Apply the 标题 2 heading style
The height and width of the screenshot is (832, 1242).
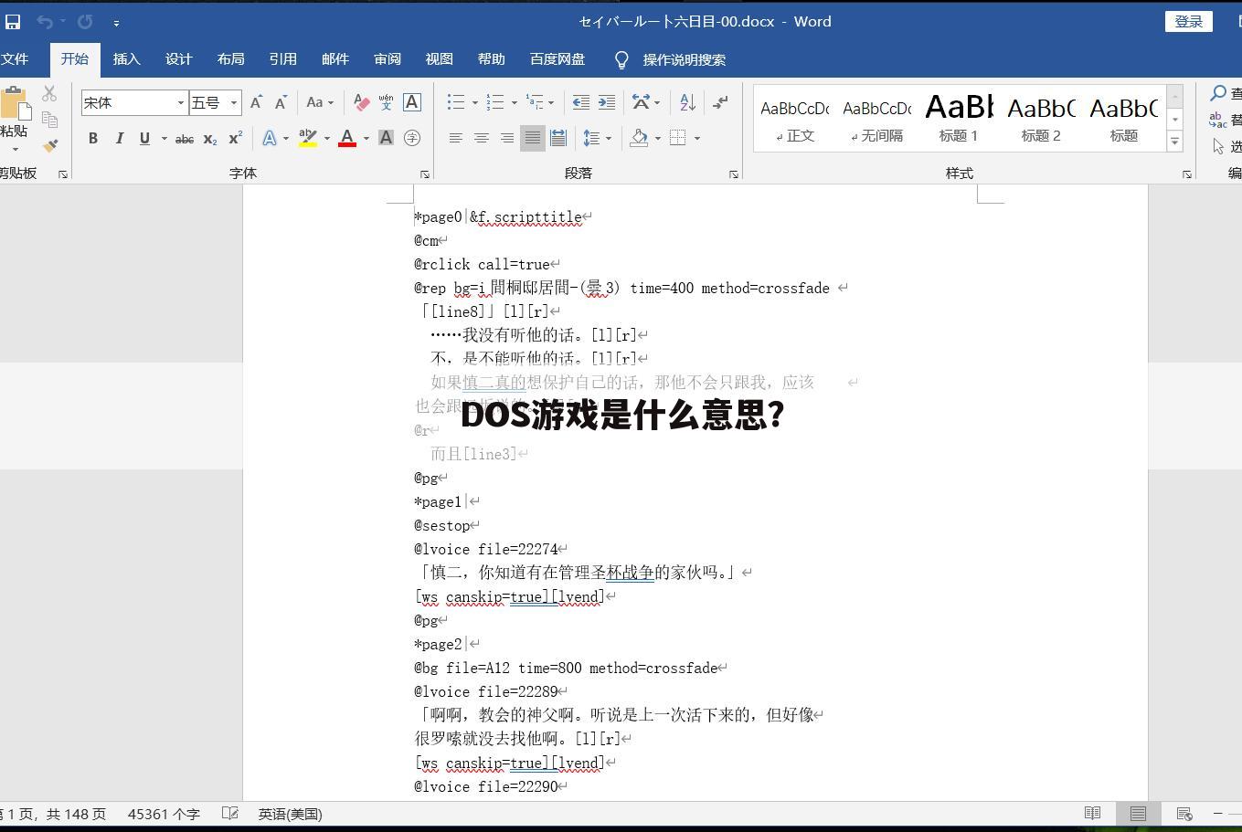point(1041,120)
